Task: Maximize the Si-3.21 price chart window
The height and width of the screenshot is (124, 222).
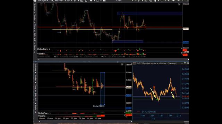Action: 185,63
